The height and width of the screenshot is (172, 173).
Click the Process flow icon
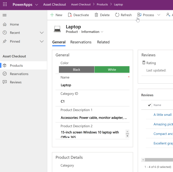coord(139,15)
